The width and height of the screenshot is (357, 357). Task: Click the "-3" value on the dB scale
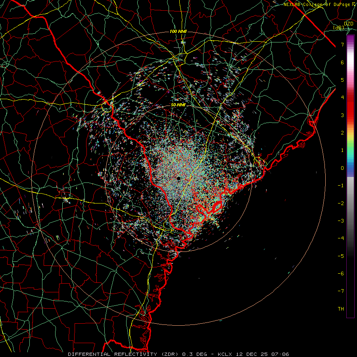[x=341, y=221]
